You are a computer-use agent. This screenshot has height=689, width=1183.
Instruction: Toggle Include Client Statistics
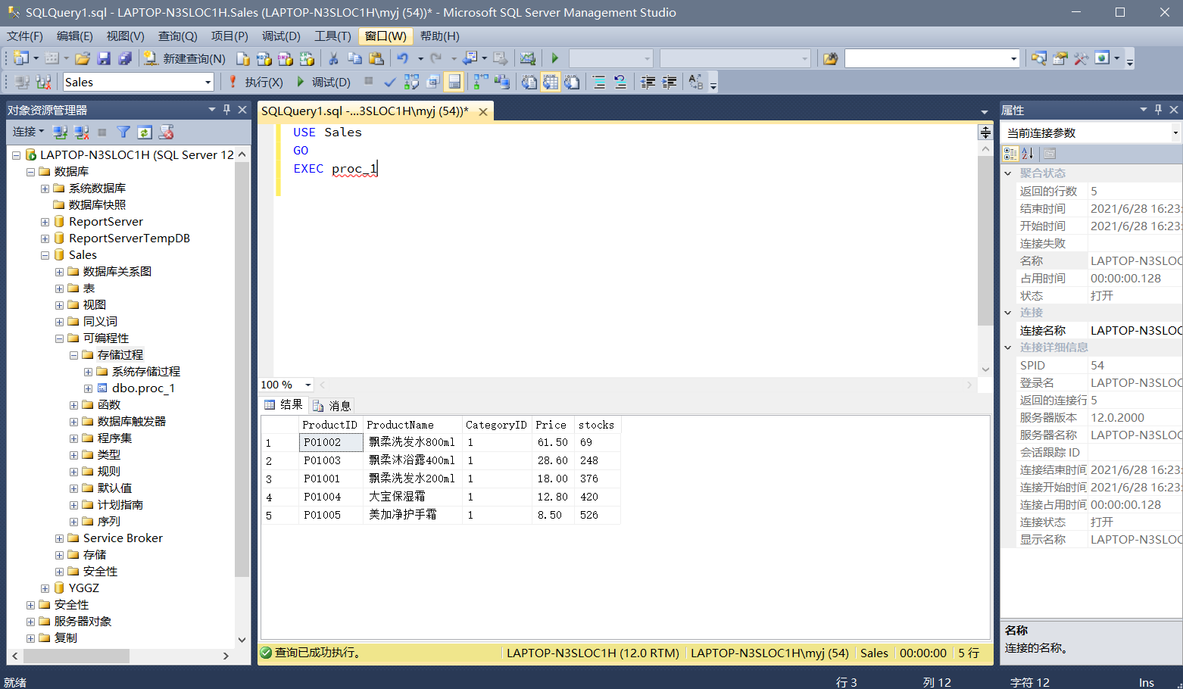coord(502,82)
